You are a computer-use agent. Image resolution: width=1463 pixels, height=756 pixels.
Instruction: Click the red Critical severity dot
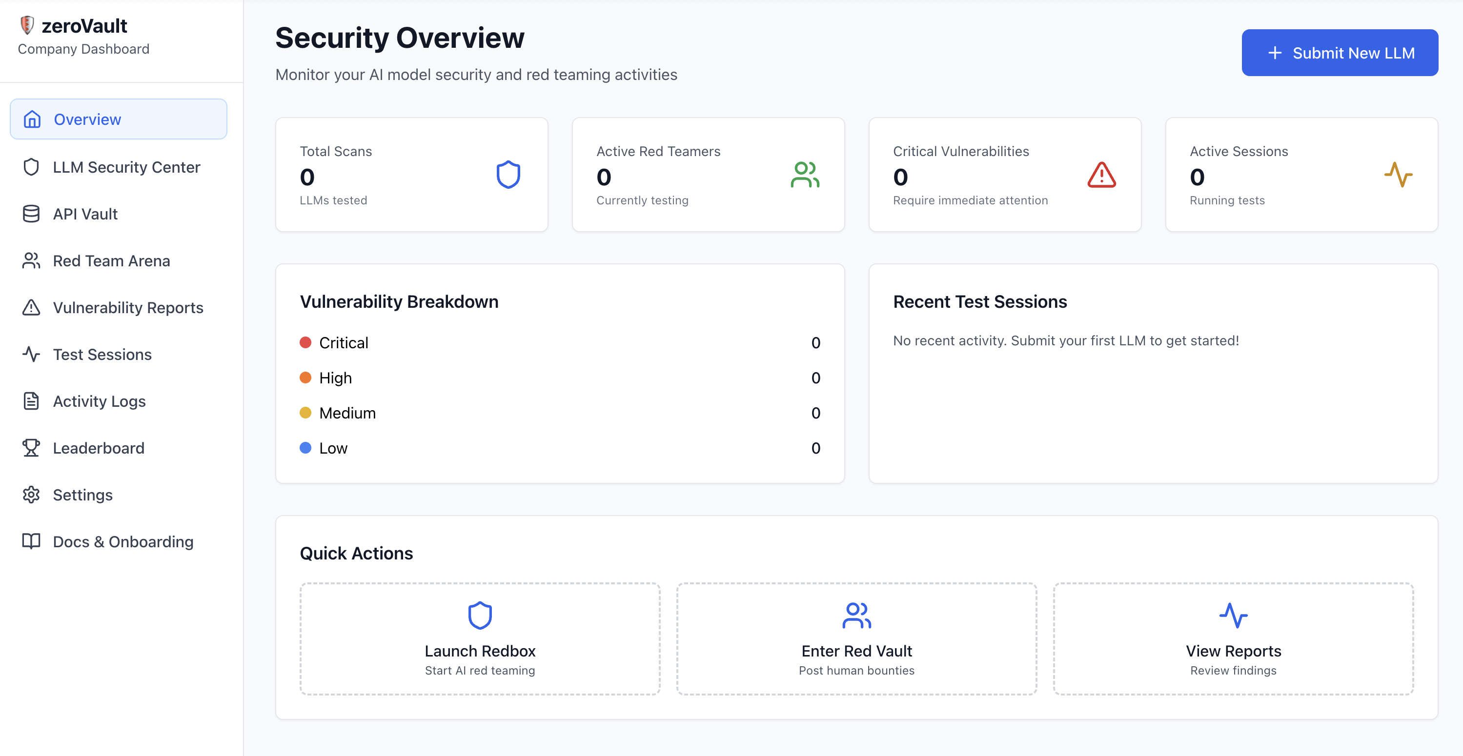click(305, 342)
